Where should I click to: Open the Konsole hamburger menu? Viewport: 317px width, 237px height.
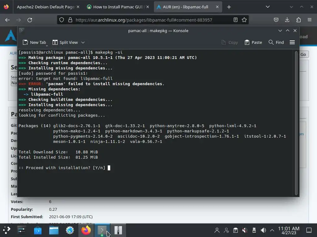(x=292, y=42)
